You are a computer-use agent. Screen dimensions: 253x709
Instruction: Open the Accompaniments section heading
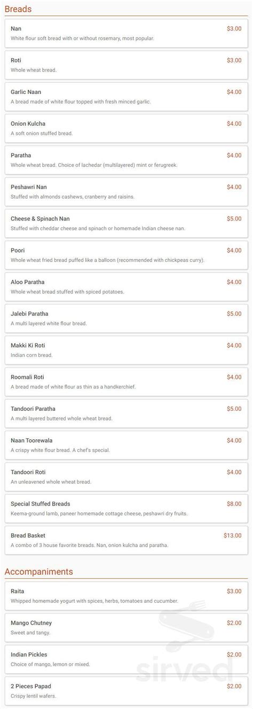(x=38, y=572)
